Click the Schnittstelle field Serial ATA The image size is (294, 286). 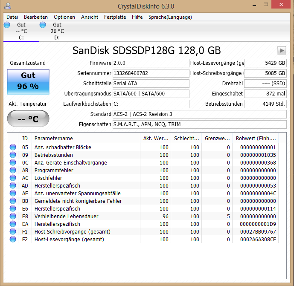(x=151, y=84)
